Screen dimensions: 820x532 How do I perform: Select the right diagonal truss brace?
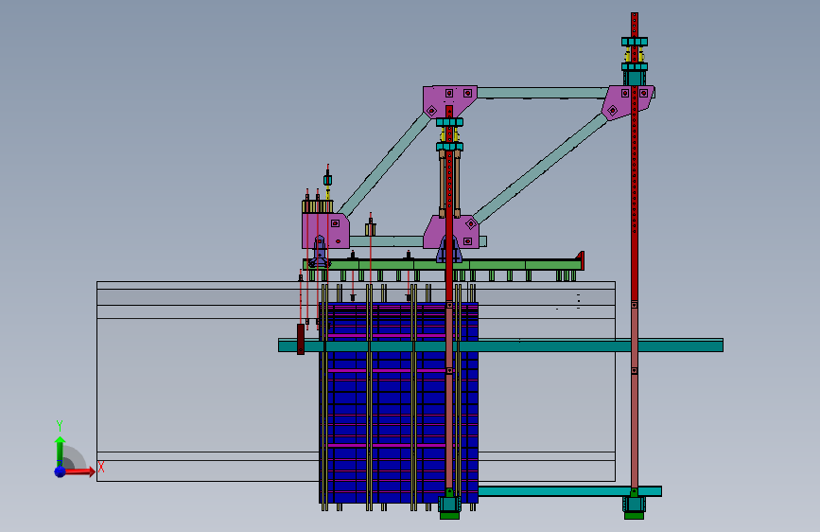coord(540,168)
